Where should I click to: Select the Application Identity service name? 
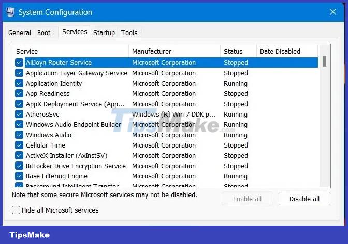[x=54, y=84]
